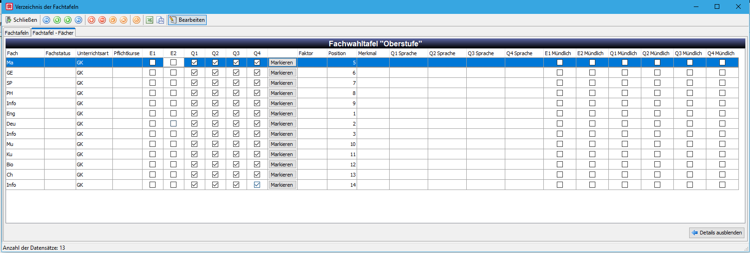Click the orange checkmark save icon
The width and height of the screenshot is (750, 253).
coord(113,20)
